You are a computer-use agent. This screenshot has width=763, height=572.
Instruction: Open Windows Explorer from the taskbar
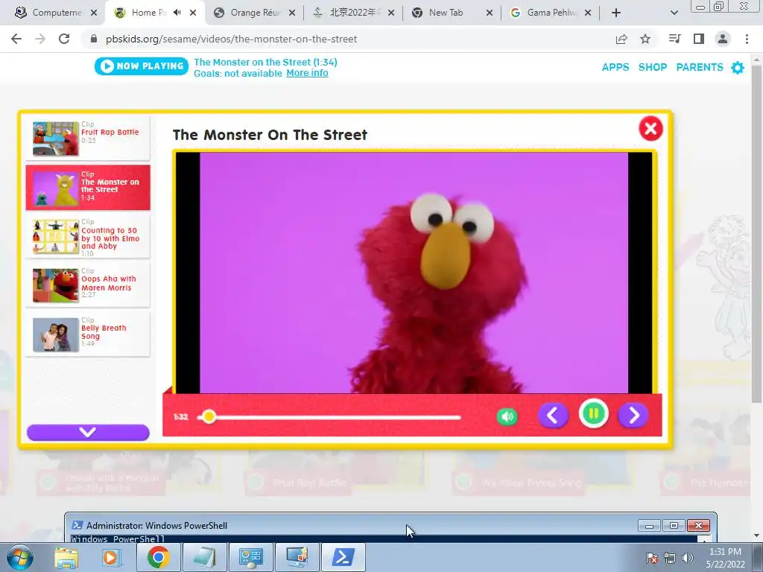click(66, 558)
